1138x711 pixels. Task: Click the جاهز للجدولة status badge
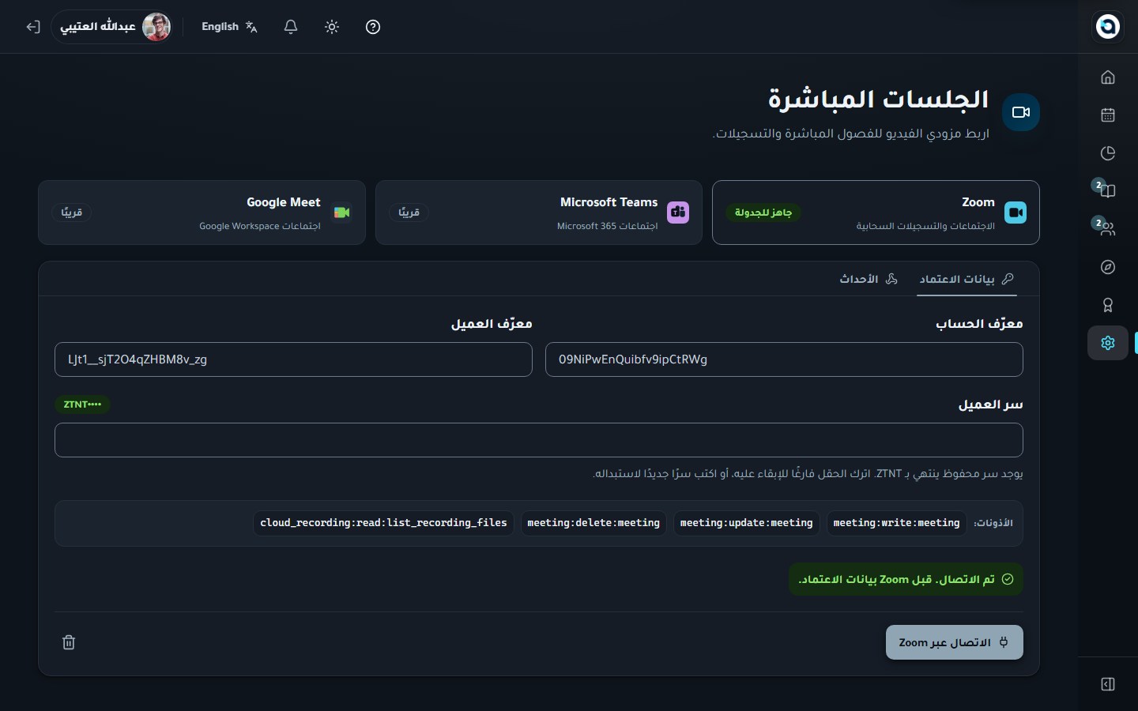tap(763, 213)
